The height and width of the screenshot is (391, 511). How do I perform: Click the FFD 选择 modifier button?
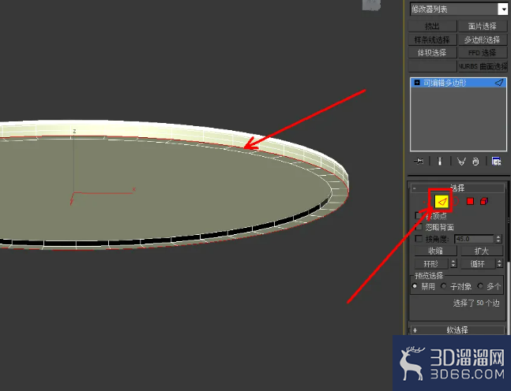click(483, 53)
